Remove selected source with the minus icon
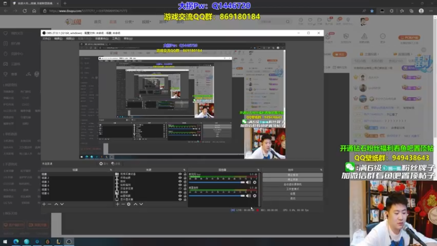 coord(123,204)
